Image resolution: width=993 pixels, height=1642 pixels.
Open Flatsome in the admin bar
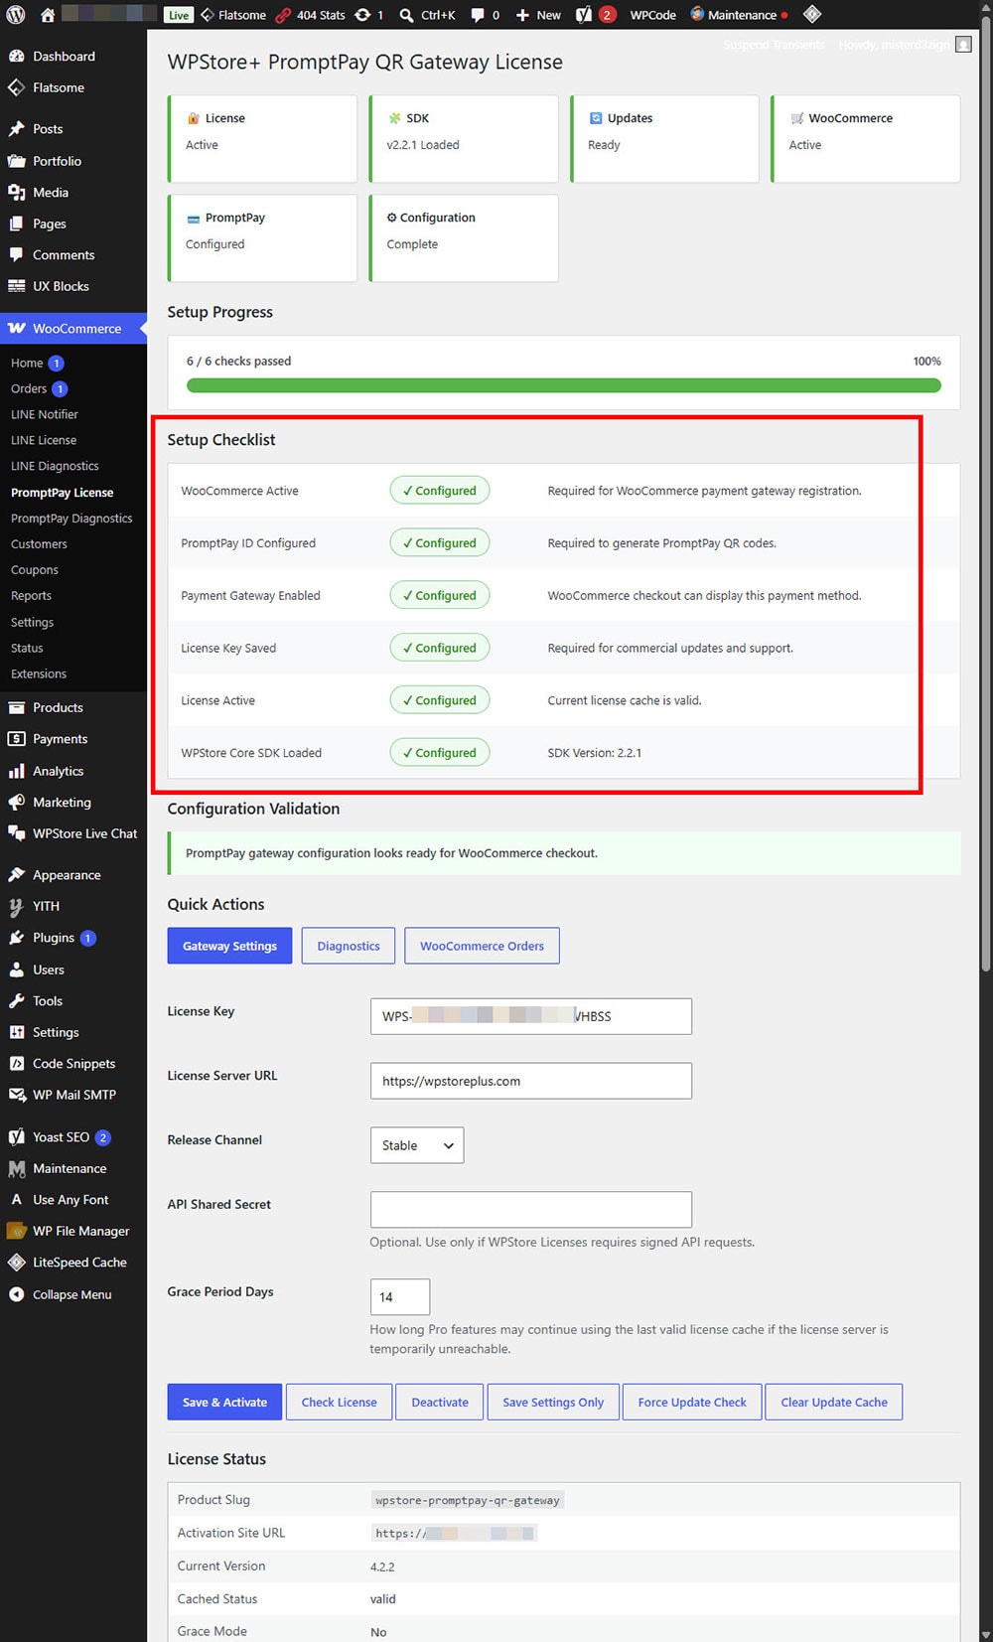click(233, 15)
